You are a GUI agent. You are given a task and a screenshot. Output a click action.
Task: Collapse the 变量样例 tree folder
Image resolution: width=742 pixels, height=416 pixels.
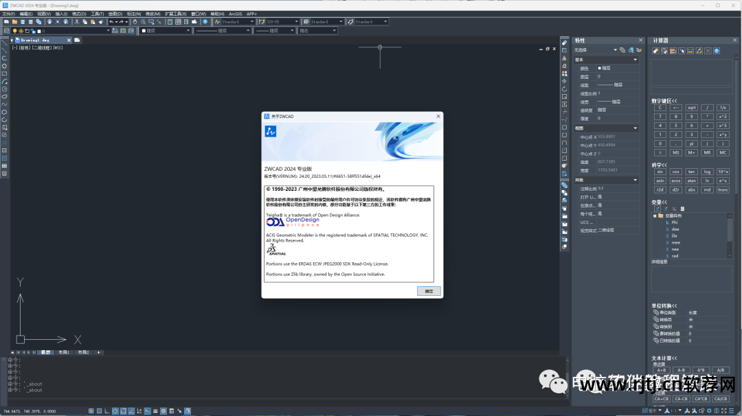pyautogui.click(x=655, y=216)
